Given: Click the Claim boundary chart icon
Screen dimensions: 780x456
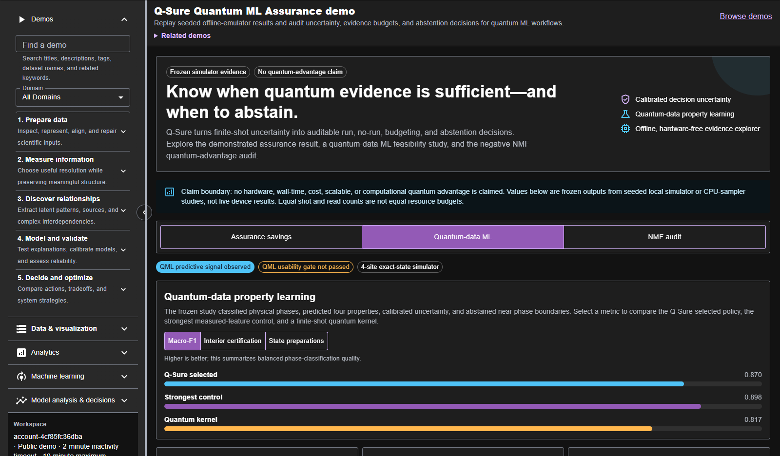Looking at the screenshot, I should (170, 192).
